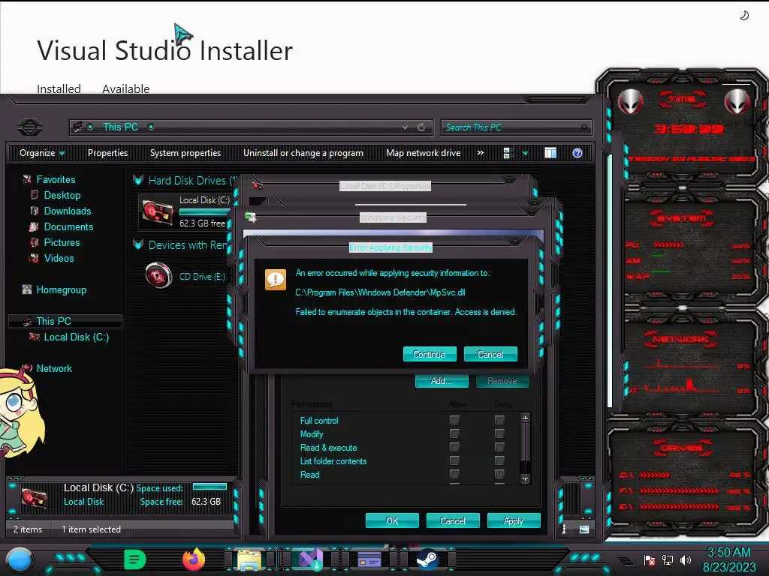
Task: Refresh the This PC address bar
Action: click(x=421, y=127)
